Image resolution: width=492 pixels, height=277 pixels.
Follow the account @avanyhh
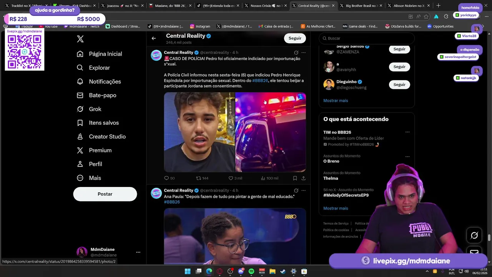(399, 67)
